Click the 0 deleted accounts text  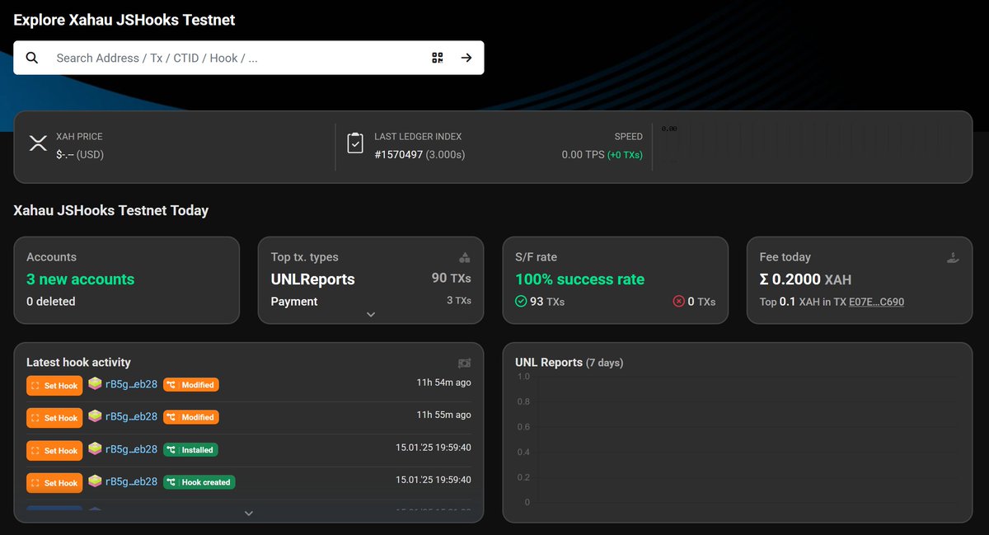click(x=51, y=302)
